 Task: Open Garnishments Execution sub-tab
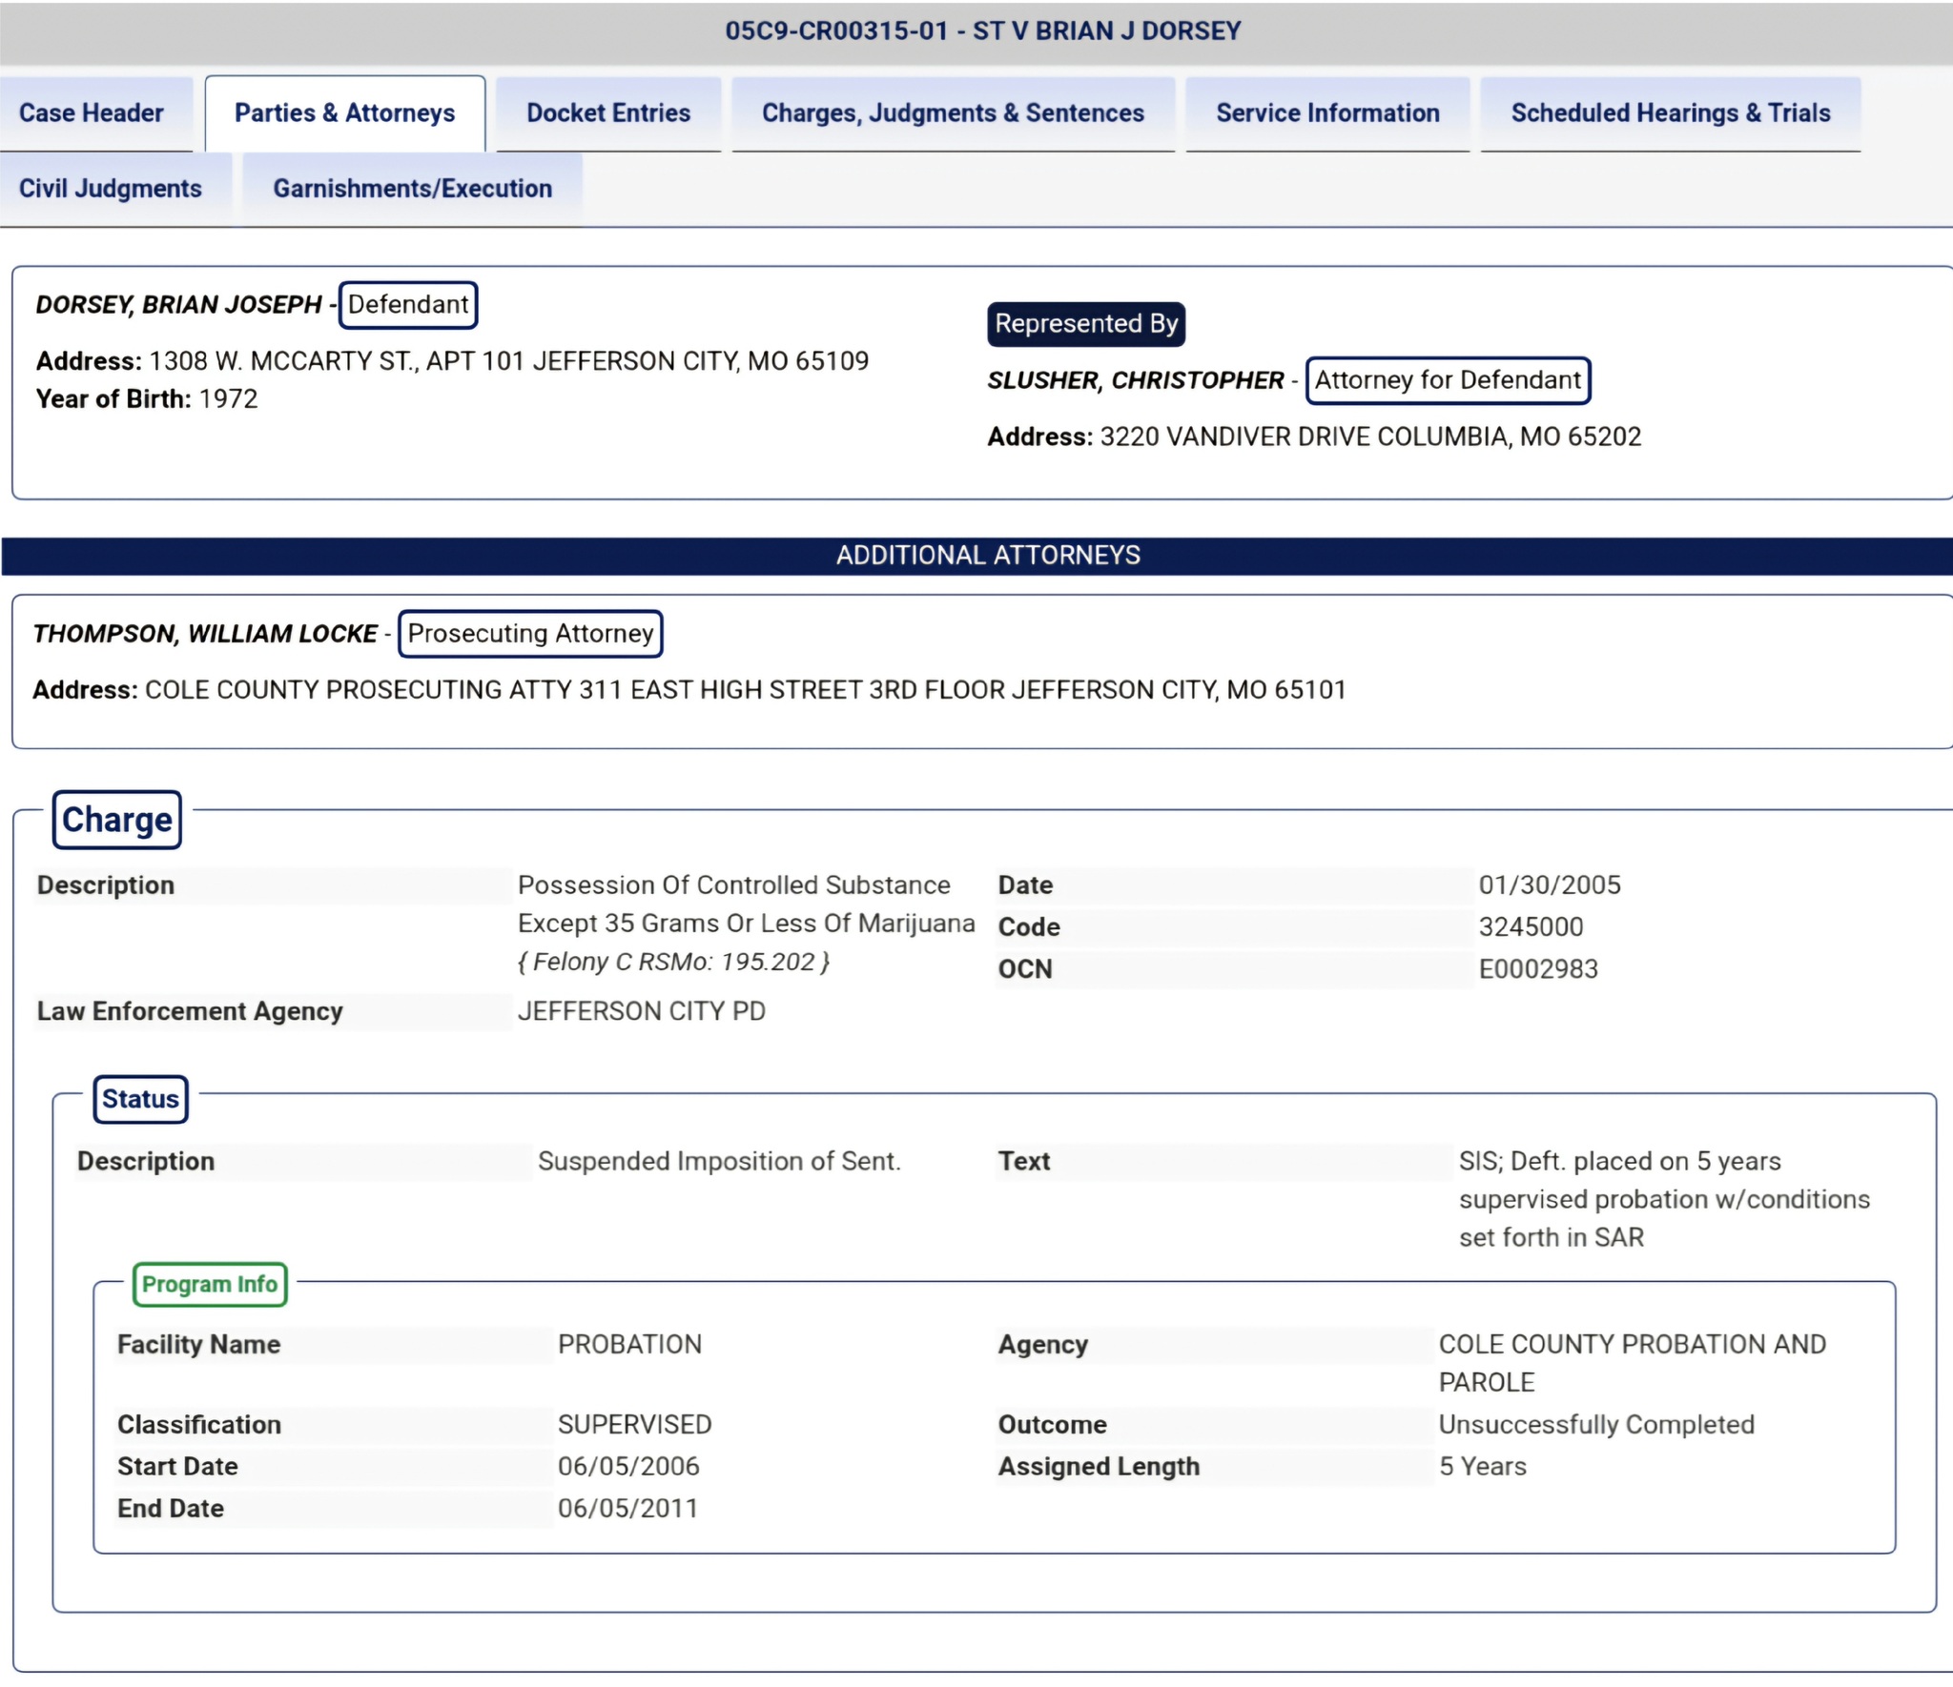pyautogui.click(x=412, y=186)
